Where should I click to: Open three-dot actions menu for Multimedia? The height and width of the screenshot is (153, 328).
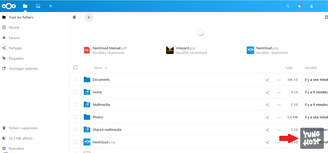[x=278, y=105]
